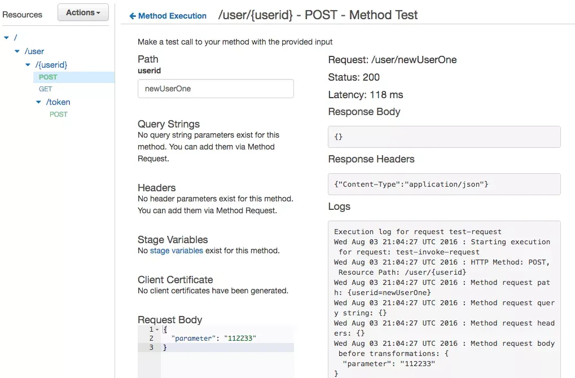Fold the request body JSON at line 1
This screenshot has height=378, width=575.
[157, 329]
